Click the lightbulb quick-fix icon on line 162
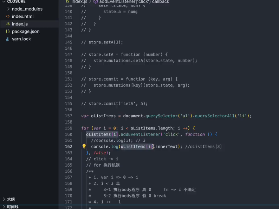Image resolution: width=279 pixels, height=209 pixels. pyautogui.click(x=84, y=146)
